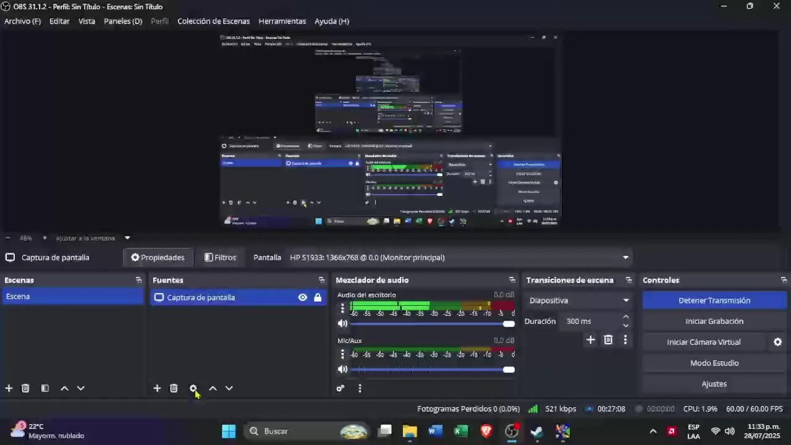The image size is (791, 445).
Task: Click the taskbar Buscar search box
Action: (x=307, y=431)
